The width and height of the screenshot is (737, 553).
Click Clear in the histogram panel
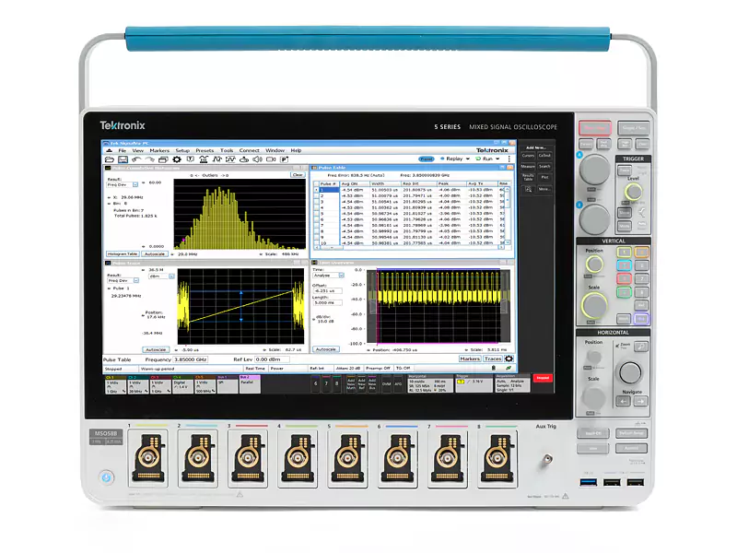(298, 174)
